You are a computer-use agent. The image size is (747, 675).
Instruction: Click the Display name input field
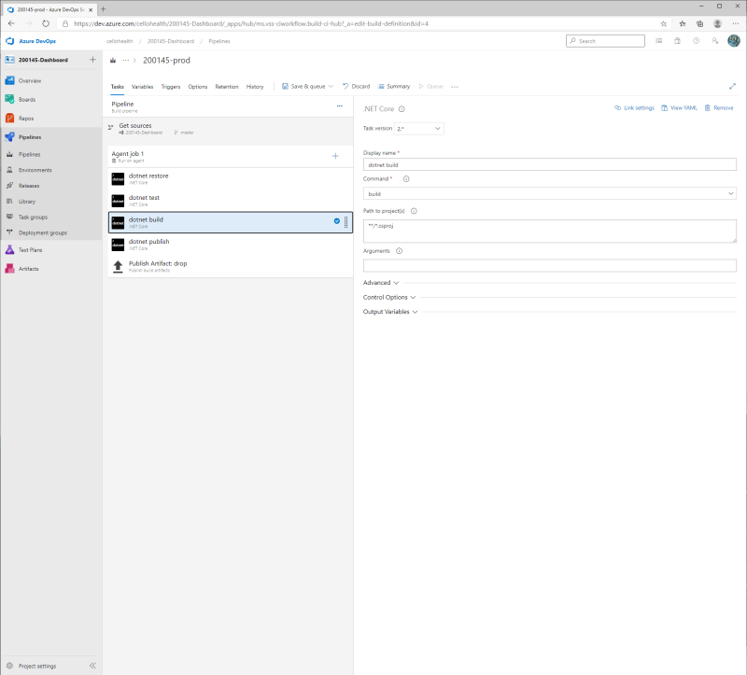coord(550,165)
